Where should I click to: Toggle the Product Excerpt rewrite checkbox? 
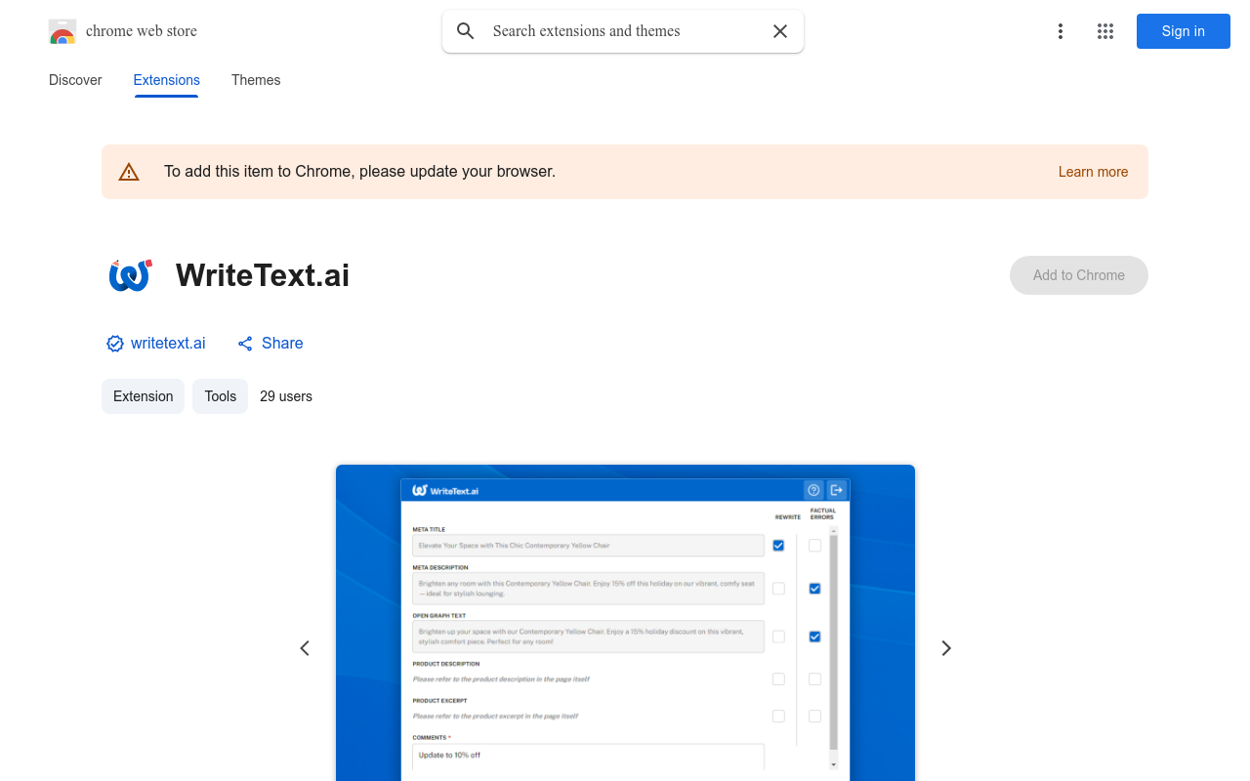point(778,716)
